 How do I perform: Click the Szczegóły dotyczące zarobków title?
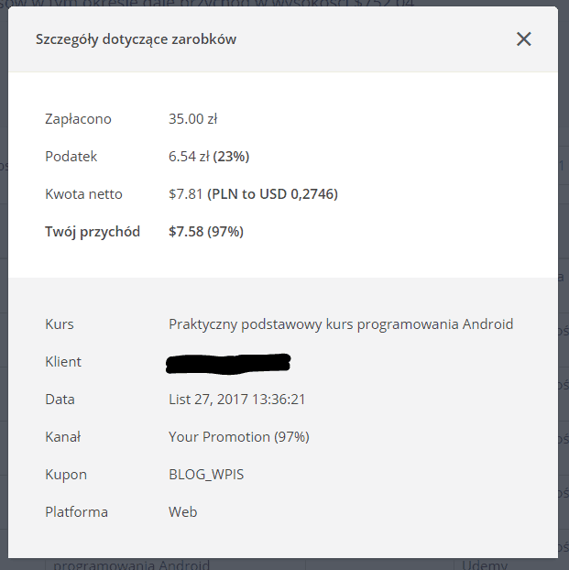pyautogui.click(x=136, y=39)
